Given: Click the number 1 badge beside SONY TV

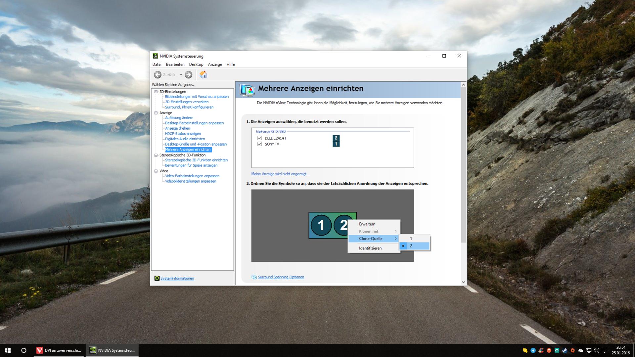Looking at the screenshot, I should tap(336, 144).
